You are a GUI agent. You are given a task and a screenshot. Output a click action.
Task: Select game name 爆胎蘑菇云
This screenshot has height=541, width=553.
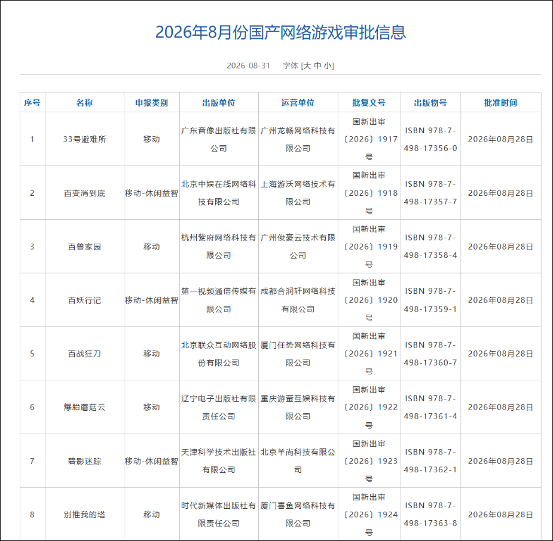[85, 407]
